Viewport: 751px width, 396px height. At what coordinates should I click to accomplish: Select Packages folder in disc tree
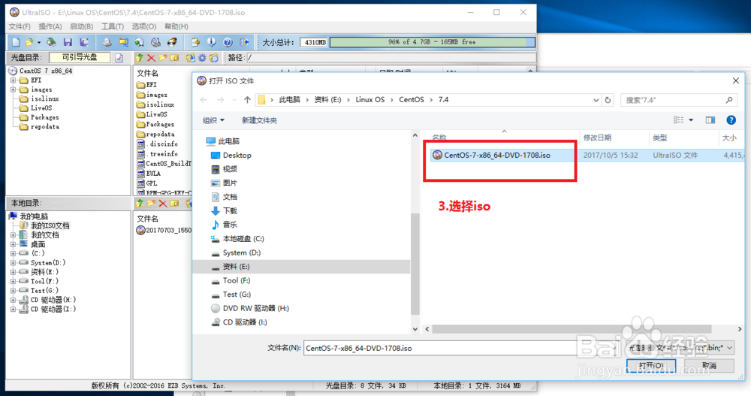44,117
